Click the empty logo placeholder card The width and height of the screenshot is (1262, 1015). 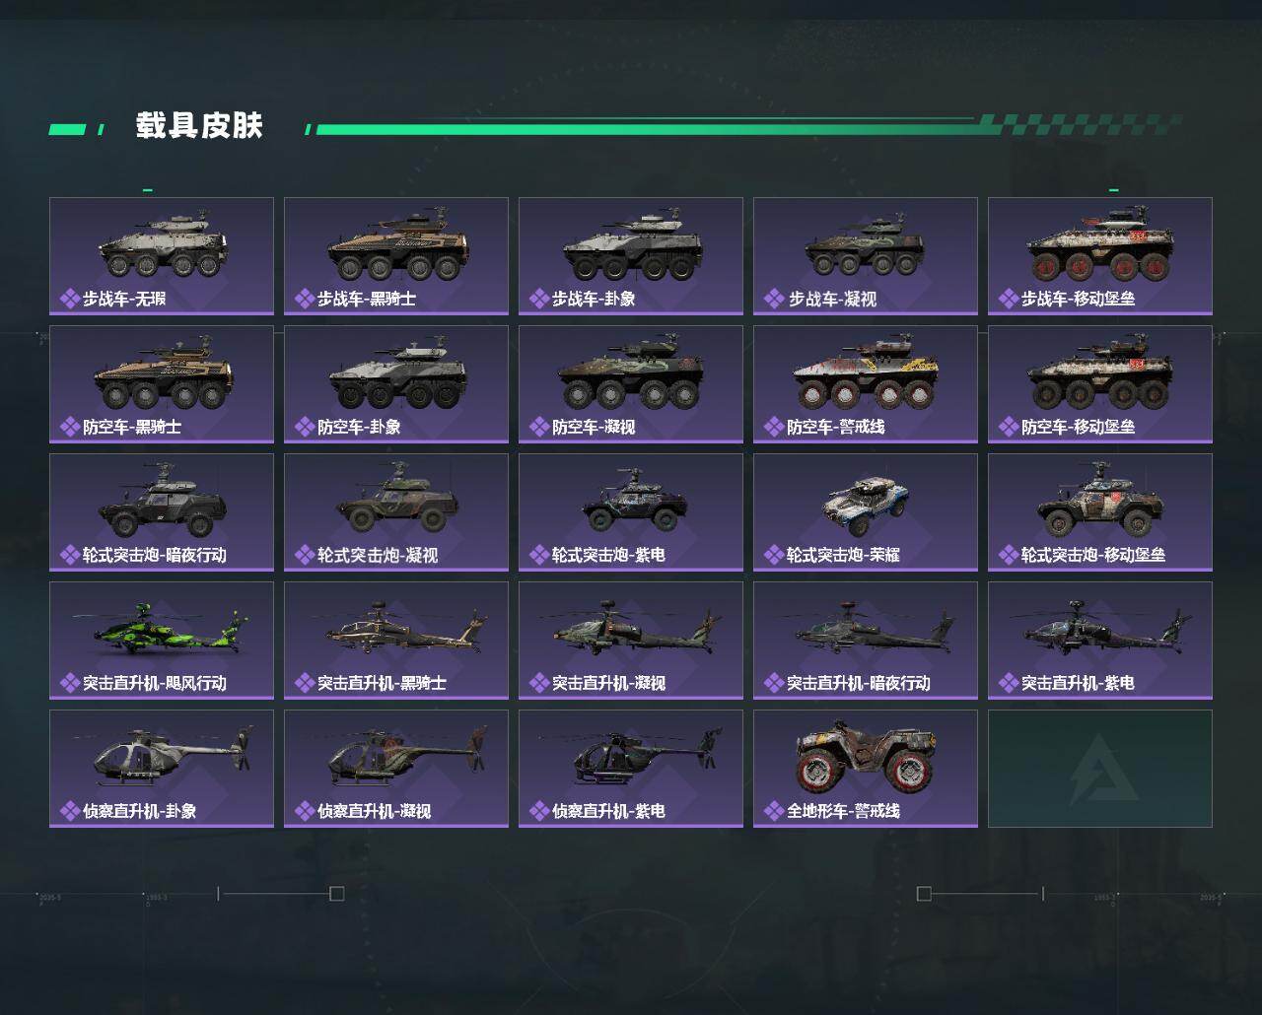[1100, 769]
